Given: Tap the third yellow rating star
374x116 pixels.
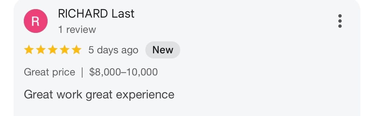Looking at the screenshot, I should pos(52,50).
